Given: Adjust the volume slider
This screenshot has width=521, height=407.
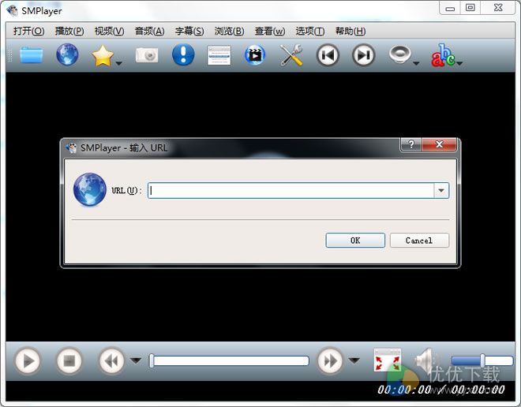Looking at the screenshot, I should [x=482, y=360].
